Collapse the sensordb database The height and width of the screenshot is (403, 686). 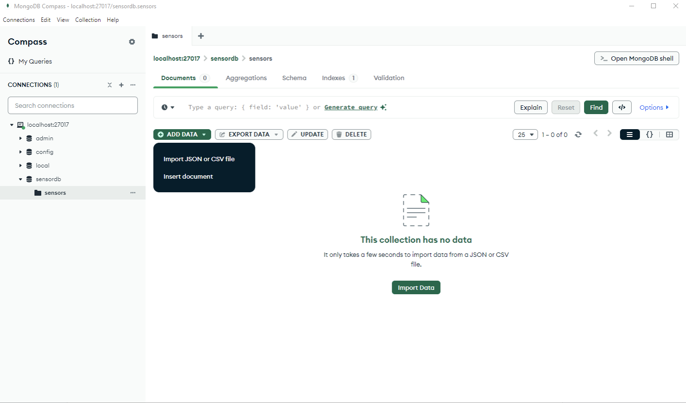(20, 179)
